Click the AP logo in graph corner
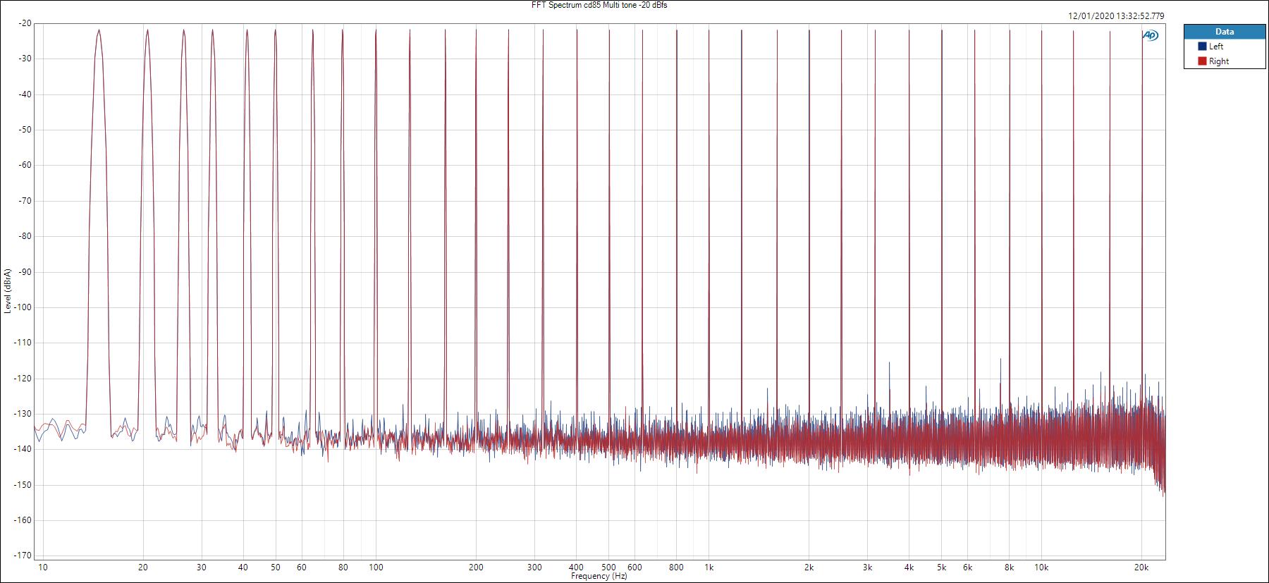Image resolution: width=1269 pixels, height=583 pixels. (1149, 36)
